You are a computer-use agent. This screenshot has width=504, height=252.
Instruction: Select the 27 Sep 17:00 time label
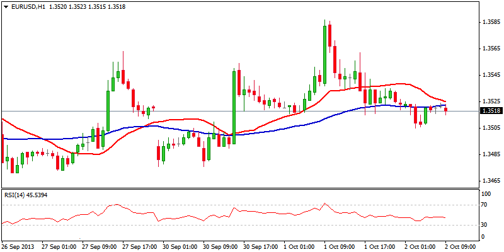click(x=140, y=247)
